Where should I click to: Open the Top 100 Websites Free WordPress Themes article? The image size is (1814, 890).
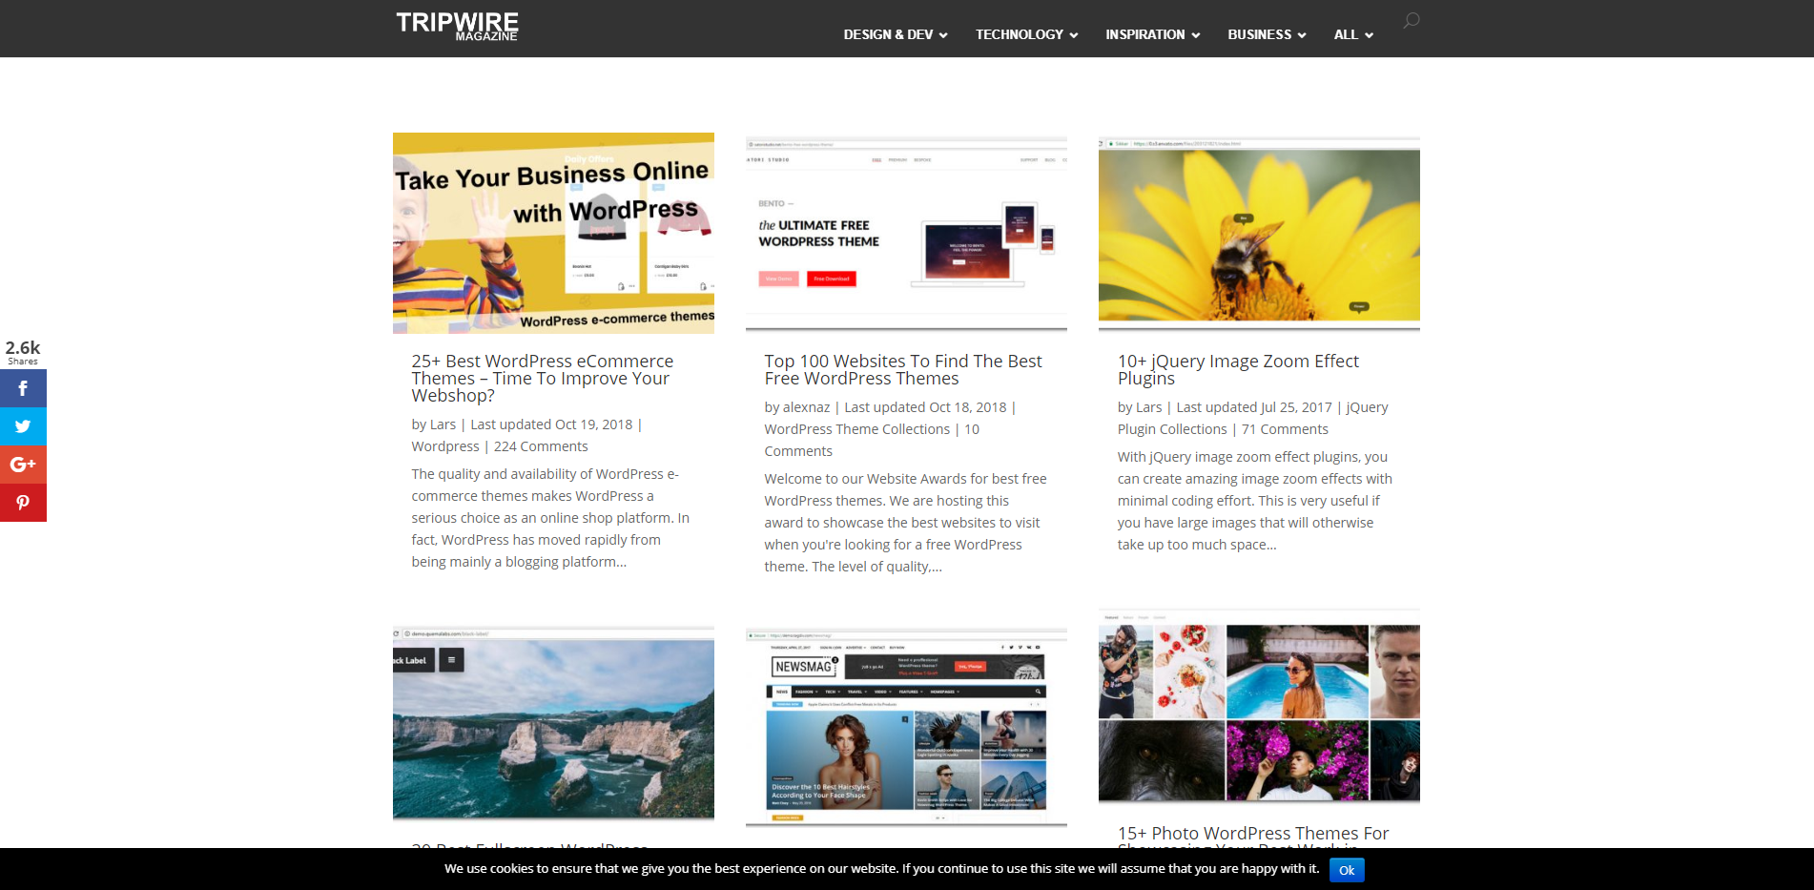coord(903,370)
